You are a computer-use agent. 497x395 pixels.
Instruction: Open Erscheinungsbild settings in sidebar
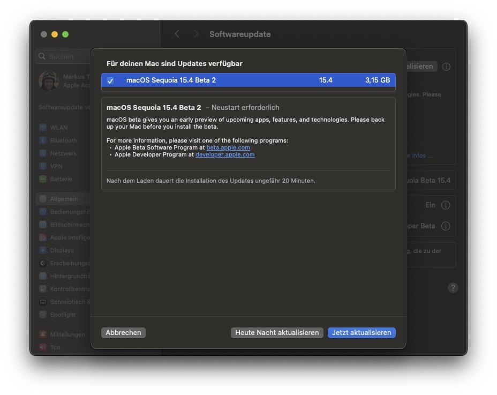63,263
